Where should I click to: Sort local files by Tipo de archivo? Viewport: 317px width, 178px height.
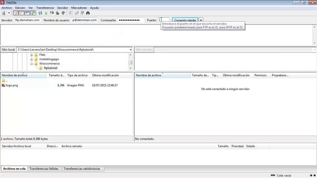click(x=78, y=75)
